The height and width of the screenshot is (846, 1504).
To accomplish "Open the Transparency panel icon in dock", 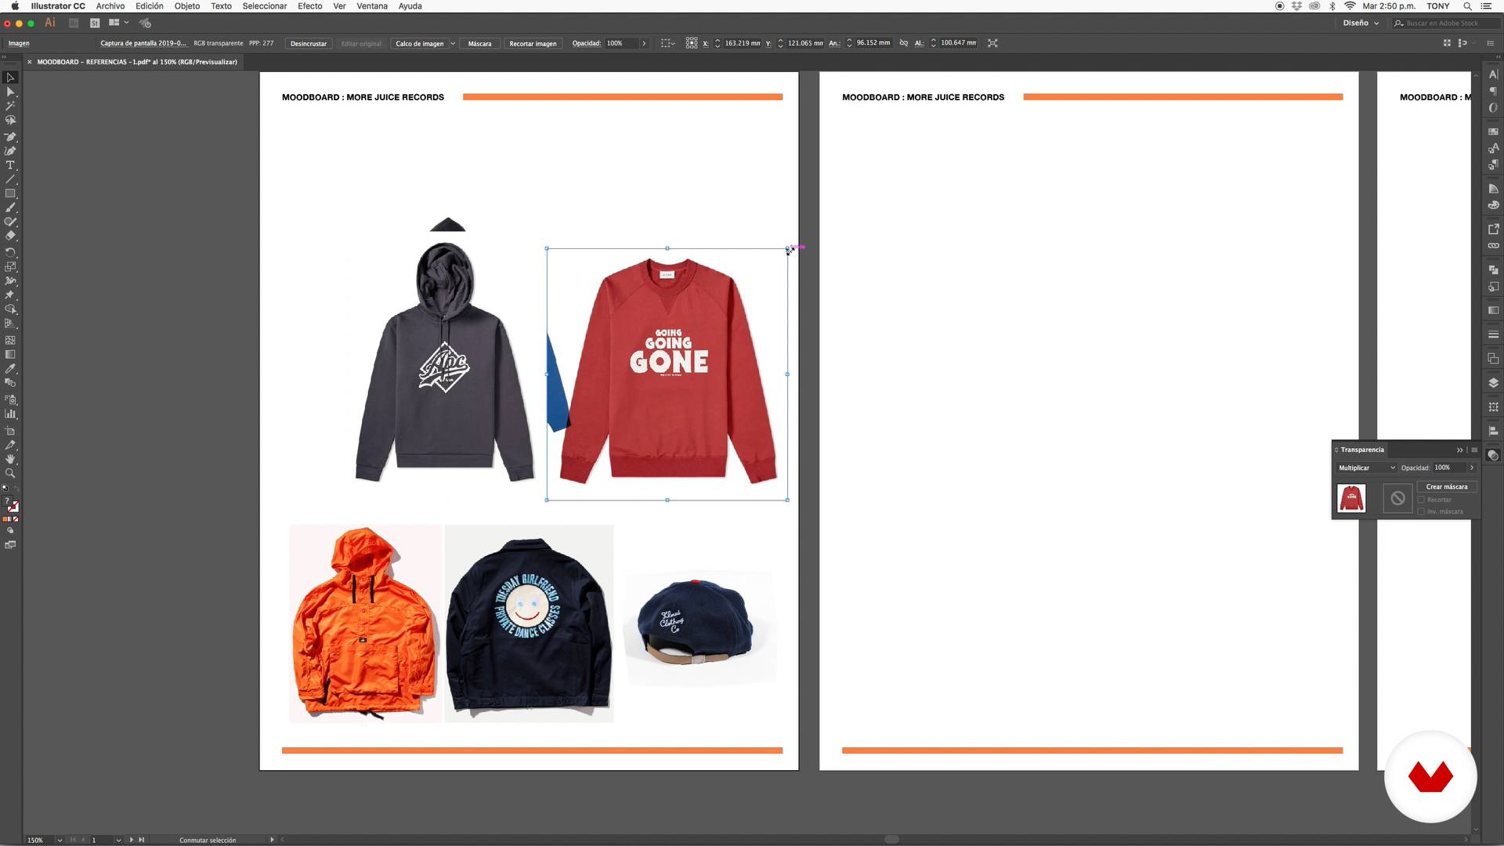I will click(x=1493, y=455).
